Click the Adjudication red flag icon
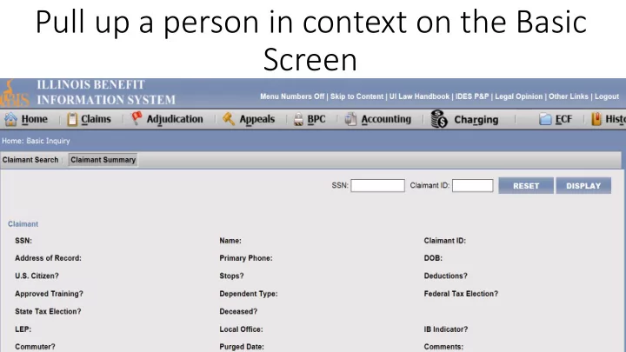Screen dimensions: 626x352 (x=137, y=118)
